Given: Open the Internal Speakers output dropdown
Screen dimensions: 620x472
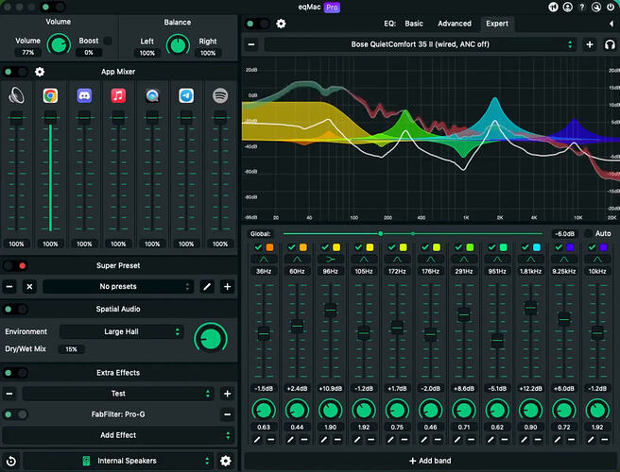Looking at the screenshot, I should point(118,461).
